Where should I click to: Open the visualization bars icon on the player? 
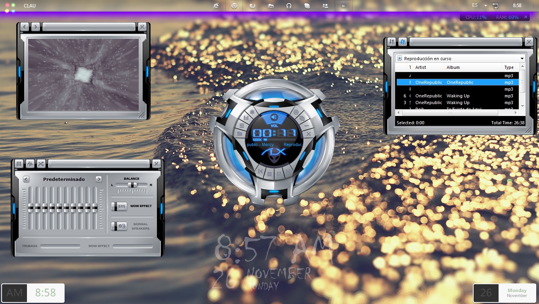(x=246, y=118)
